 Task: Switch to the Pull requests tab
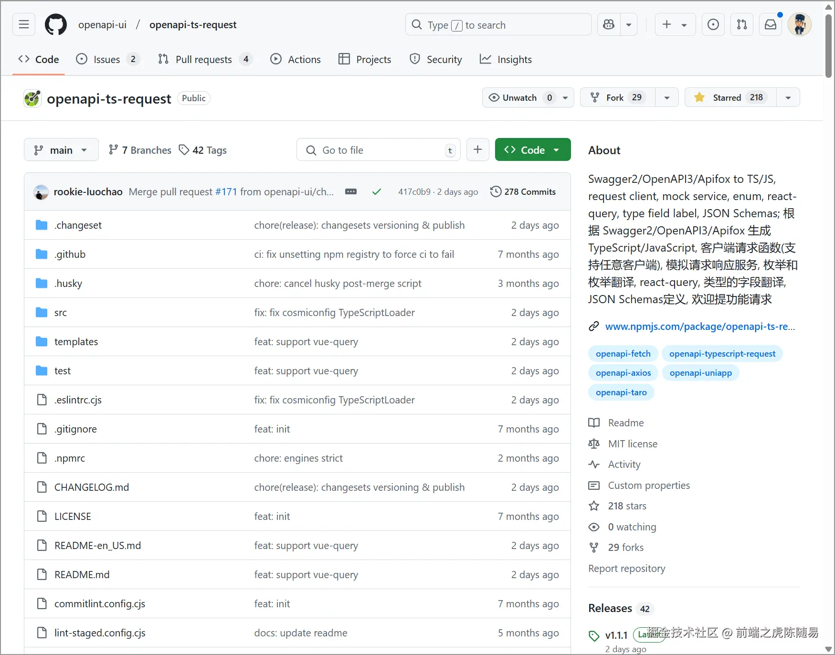[205, 59]
